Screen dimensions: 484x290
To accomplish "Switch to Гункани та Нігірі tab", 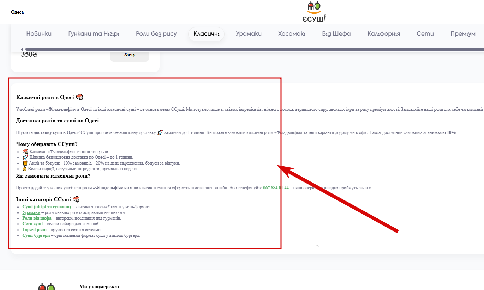I will click(94, 34).
